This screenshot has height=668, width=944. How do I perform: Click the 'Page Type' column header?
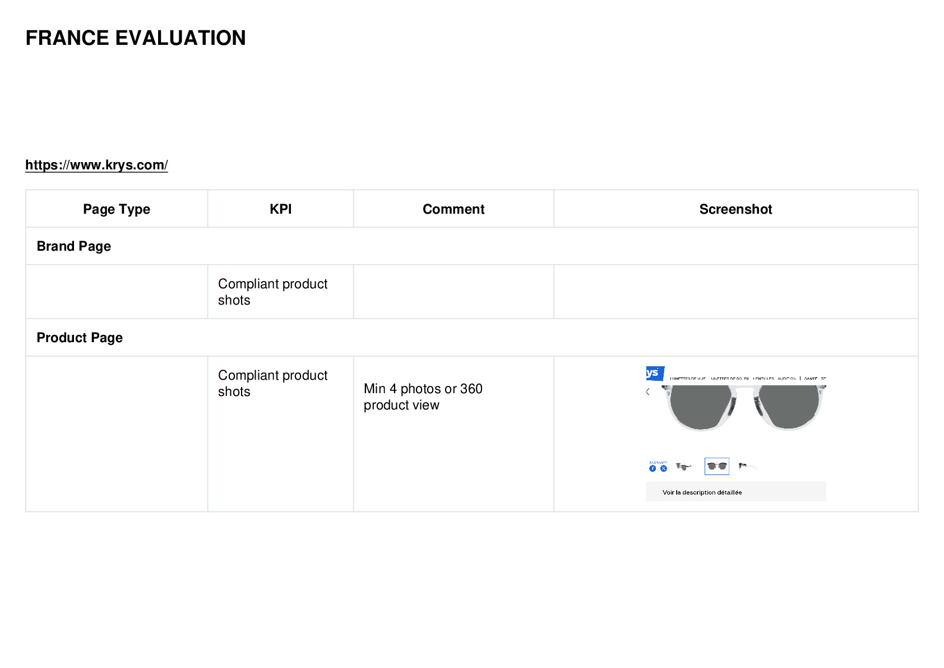point(117,209)
